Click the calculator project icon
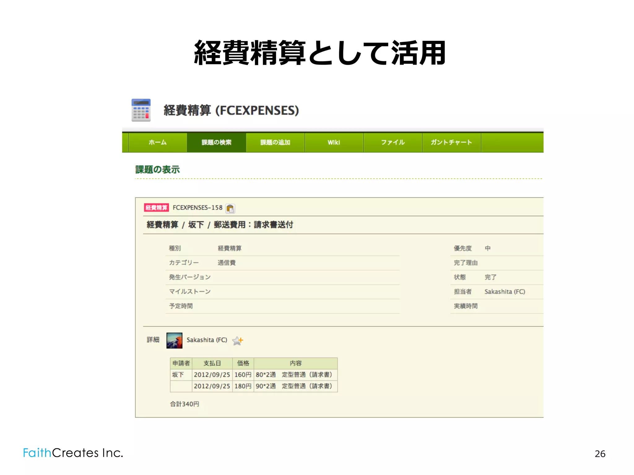Viewport: 634px width, 475px height. pos(141,110)
